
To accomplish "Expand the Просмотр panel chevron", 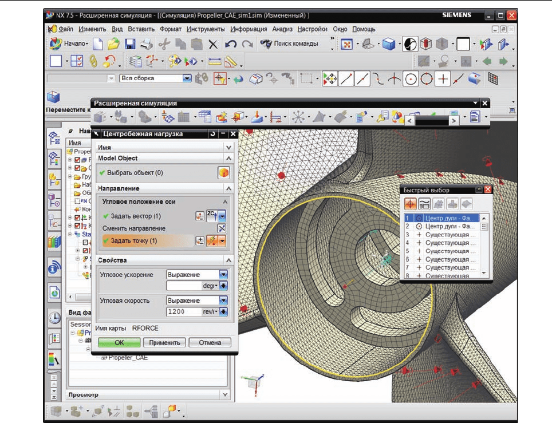I will (225, 395).
